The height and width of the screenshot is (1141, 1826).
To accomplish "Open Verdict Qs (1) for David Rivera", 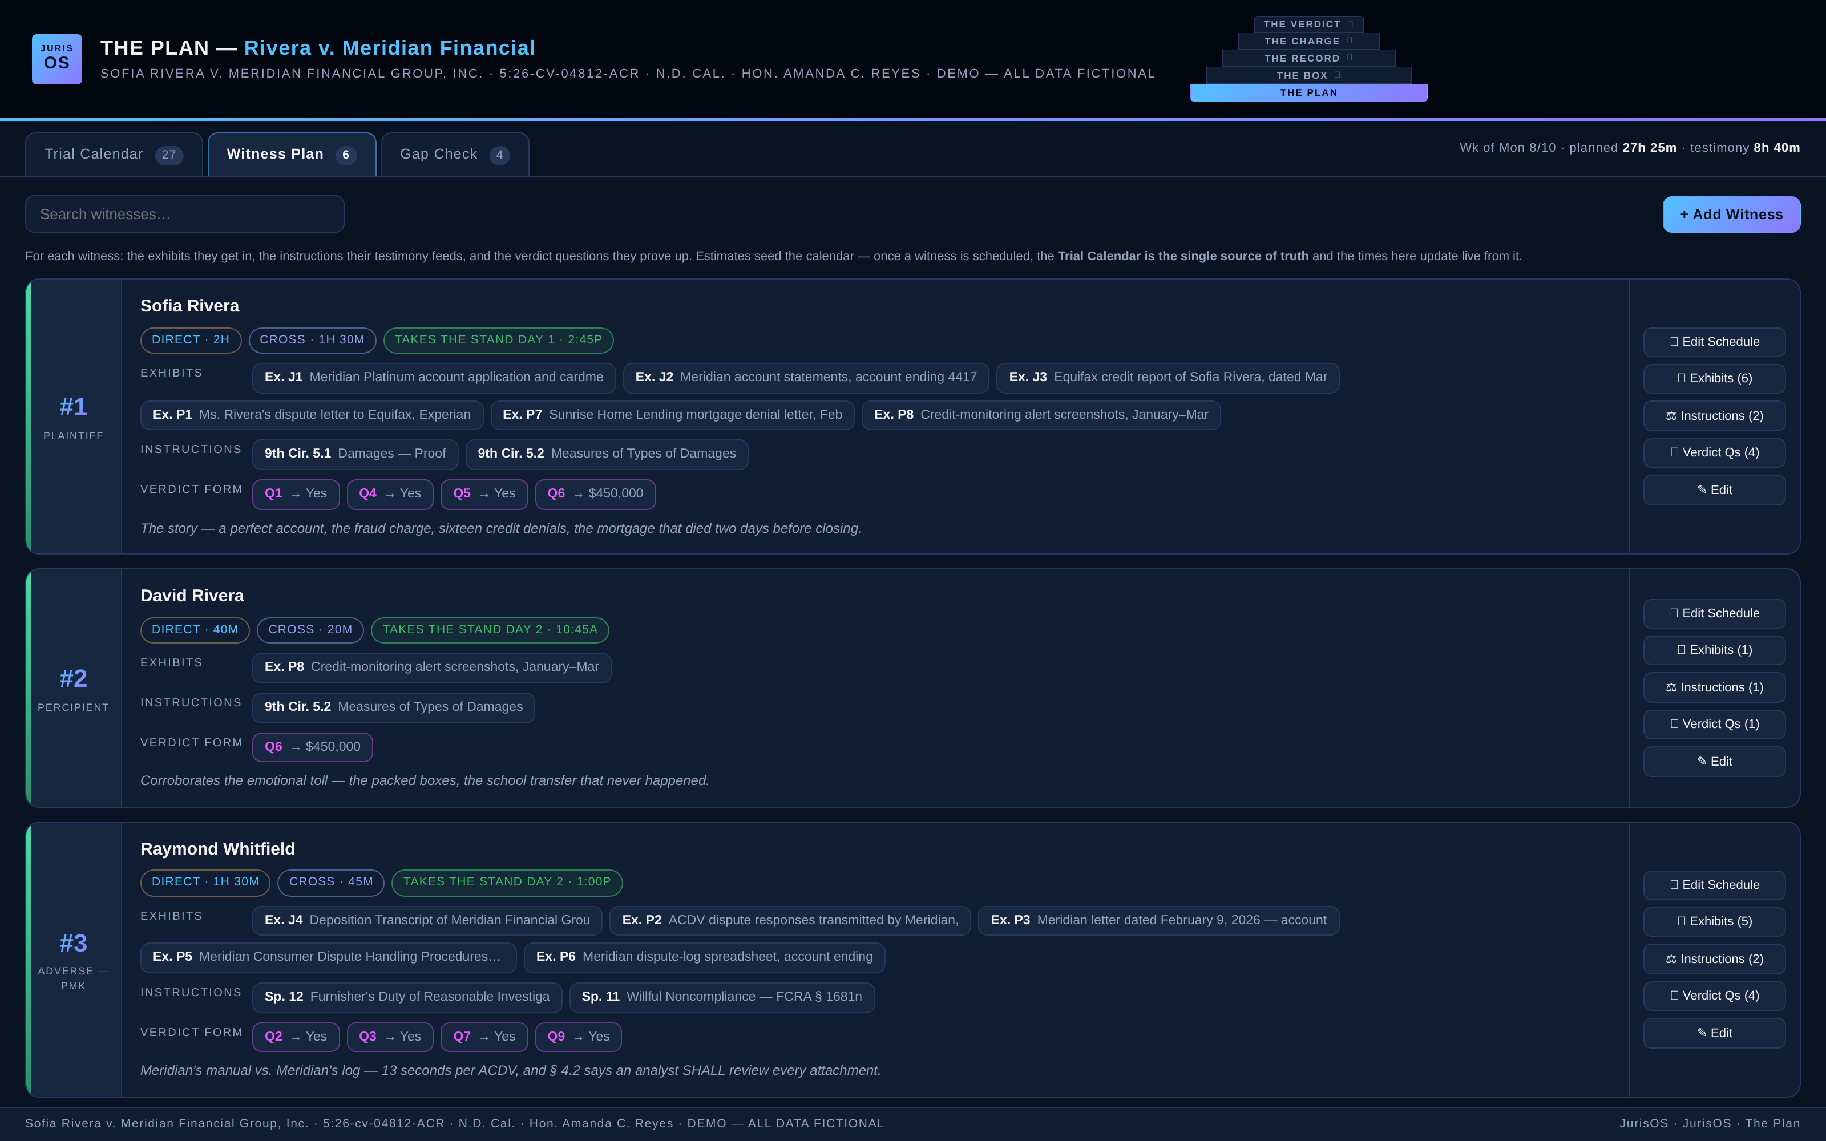I will click(x=1714, y=724).
